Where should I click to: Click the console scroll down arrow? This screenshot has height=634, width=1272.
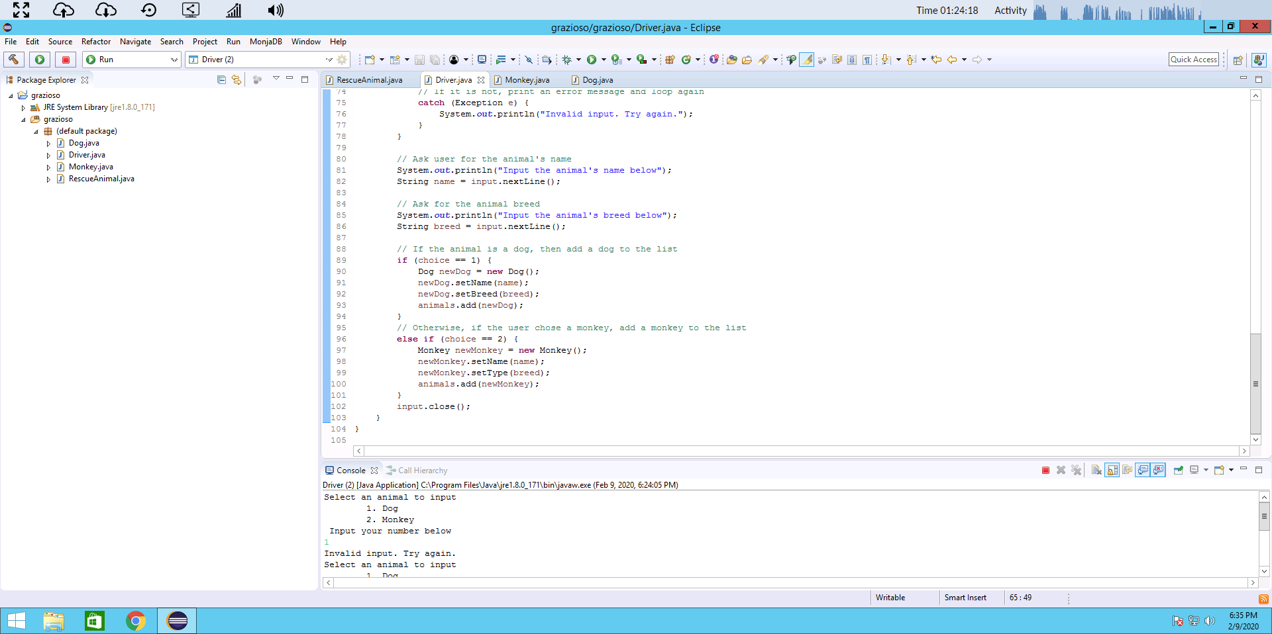[x=1264, y=571]
